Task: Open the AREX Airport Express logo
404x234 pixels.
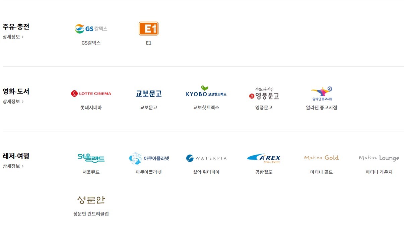Action: pos(264,158)
